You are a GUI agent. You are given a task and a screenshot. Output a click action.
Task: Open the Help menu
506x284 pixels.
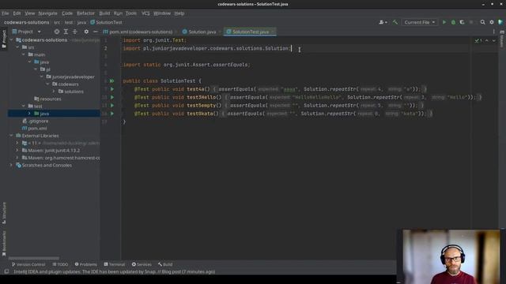tap(179, 13)
